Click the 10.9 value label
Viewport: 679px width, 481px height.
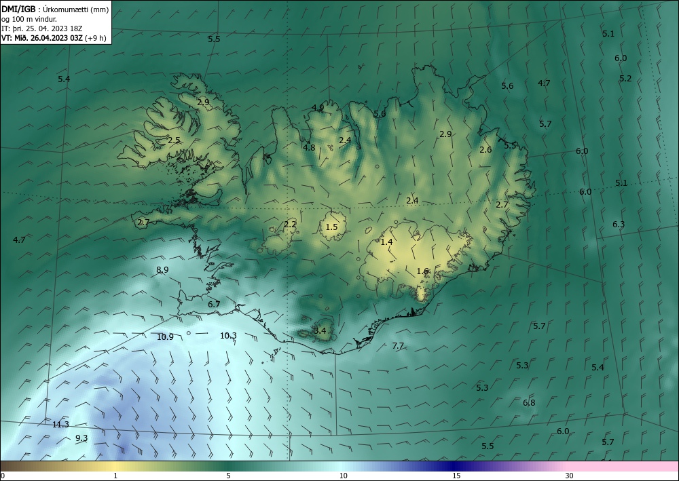(x=165, y=336)
